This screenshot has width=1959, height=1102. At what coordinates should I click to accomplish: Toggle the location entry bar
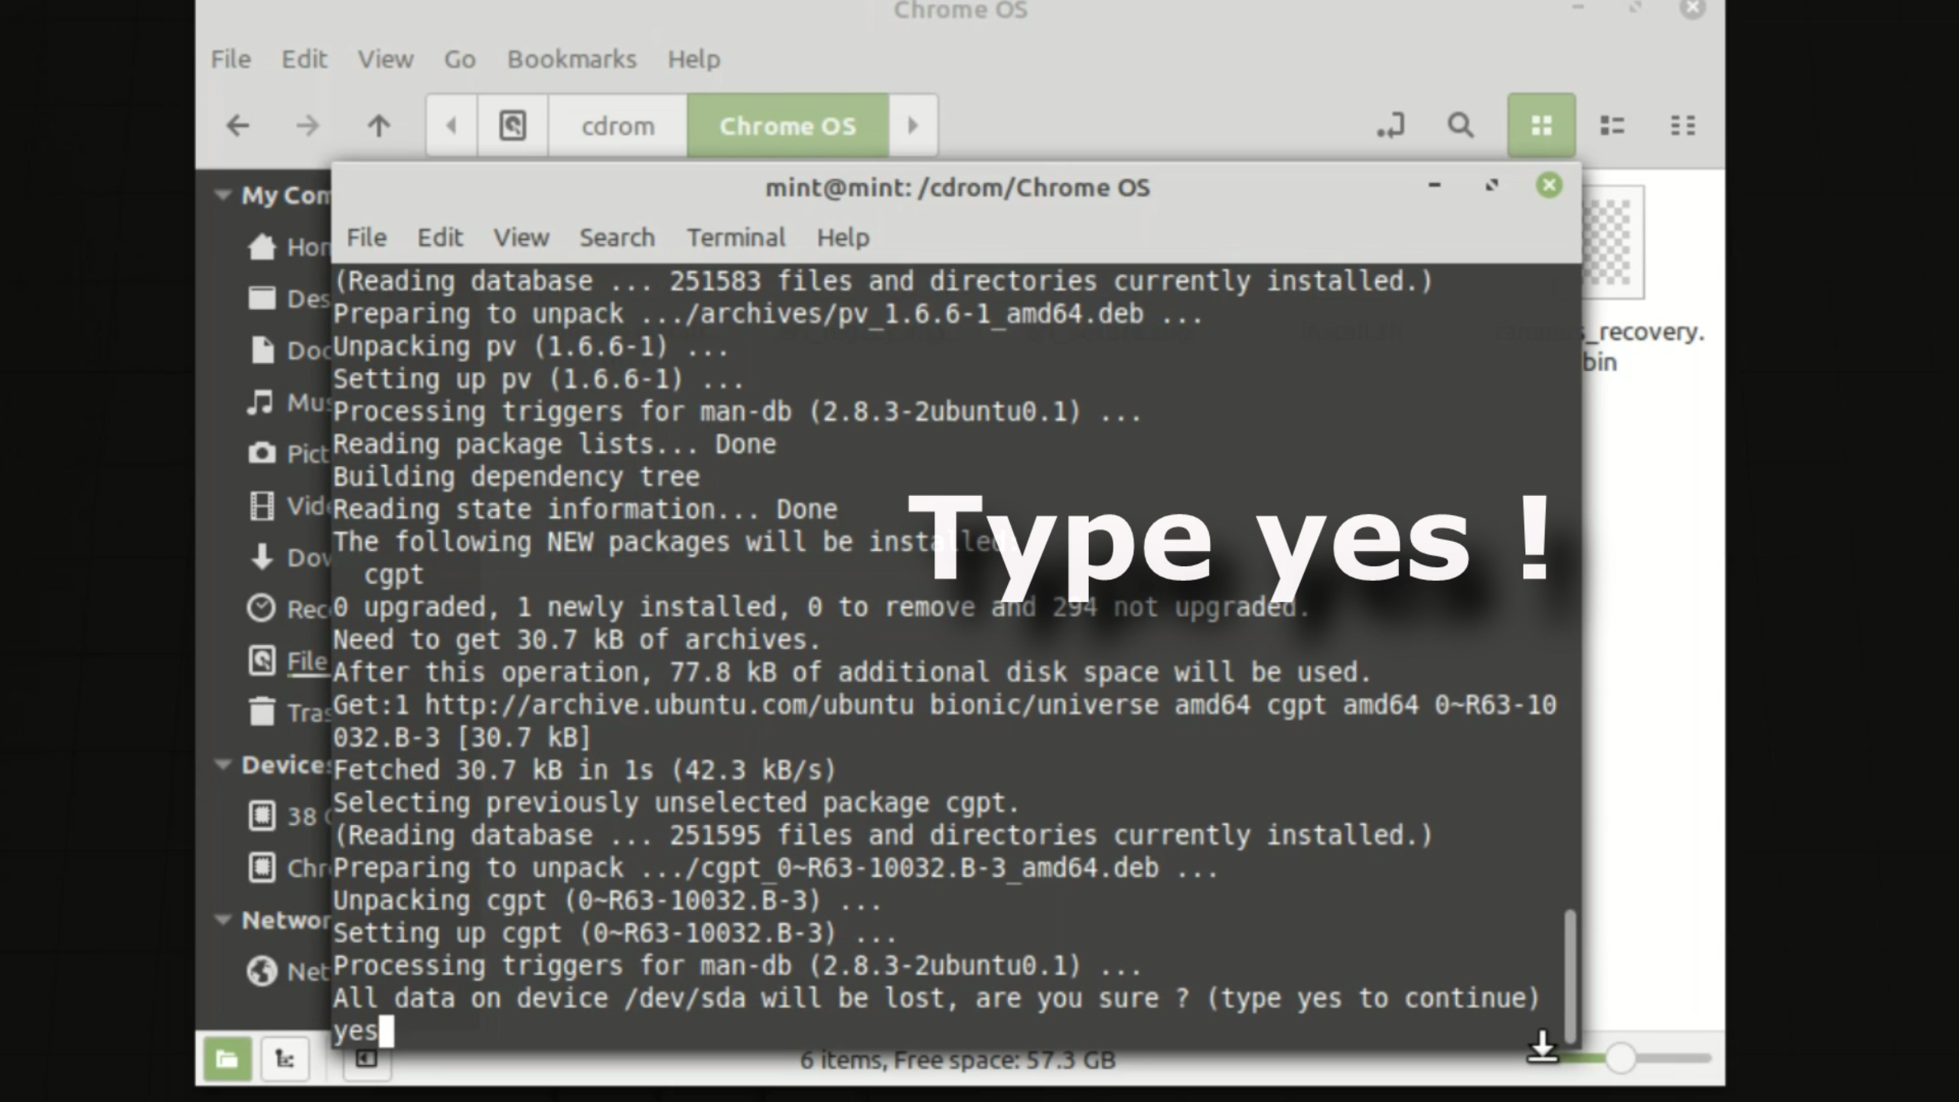coord(1392,125)
